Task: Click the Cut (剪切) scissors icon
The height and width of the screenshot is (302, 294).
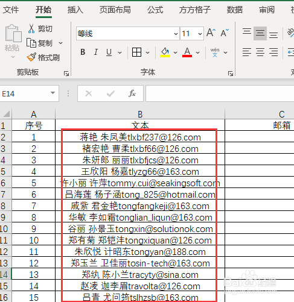Action: pyautogui.click(x=31, y=28)
